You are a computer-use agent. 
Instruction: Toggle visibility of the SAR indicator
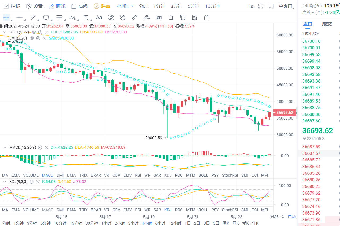coord(32,38)
